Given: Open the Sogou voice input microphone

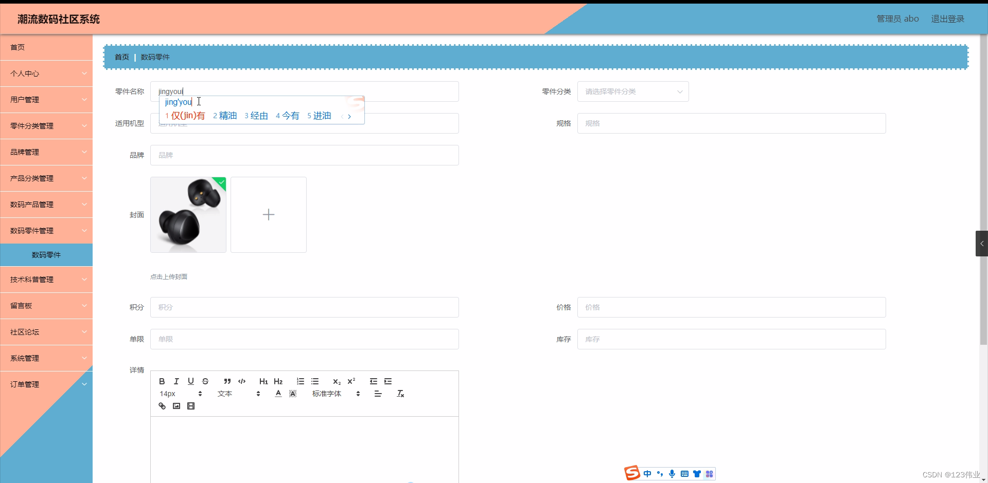Looking at the screenshot, I should click(x=672, y=474).
